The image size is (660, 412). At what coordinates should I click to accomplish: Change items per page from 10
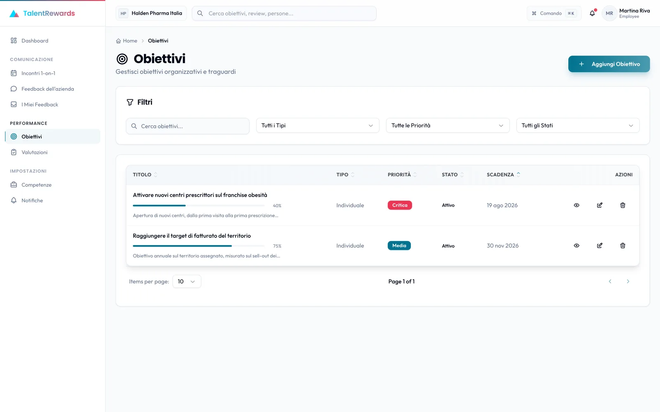186,281
